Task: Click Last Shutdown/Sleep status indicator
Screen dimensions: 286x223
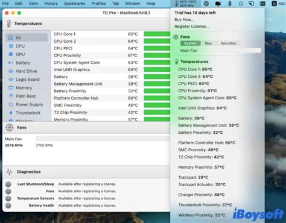Action: (x=8, y=184)
